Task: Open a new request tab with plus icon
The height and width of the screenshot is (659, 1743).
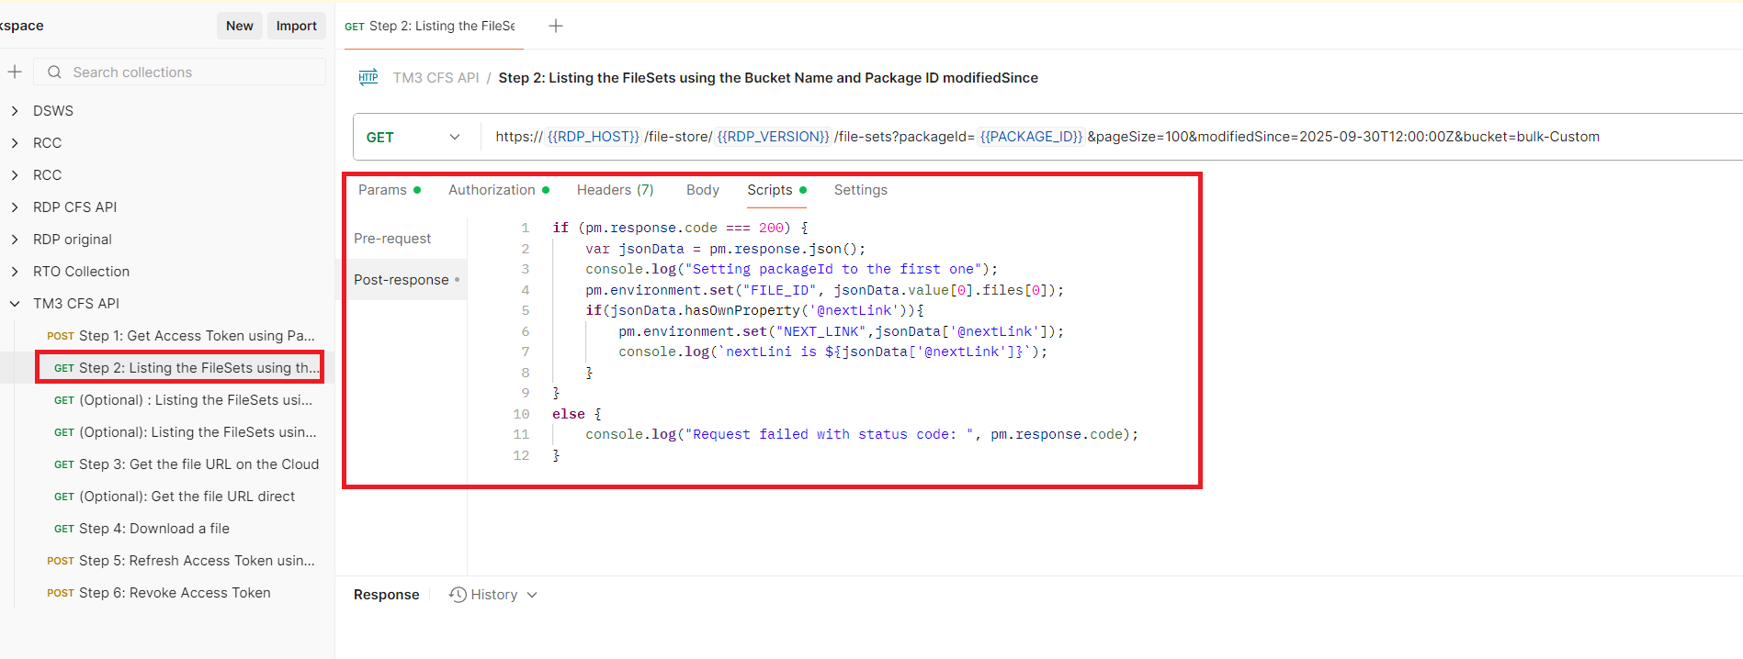Action: tap(556, 26)
